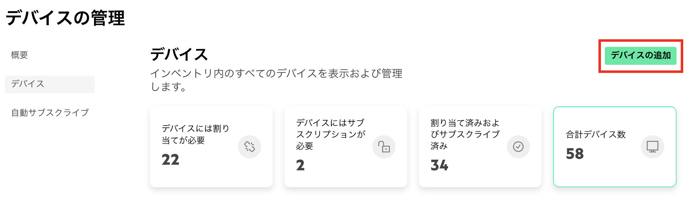696x201 pixels.
Task: Select デバイス in the left sidebar
Action: pyautogui.click(x=28, y=84)
